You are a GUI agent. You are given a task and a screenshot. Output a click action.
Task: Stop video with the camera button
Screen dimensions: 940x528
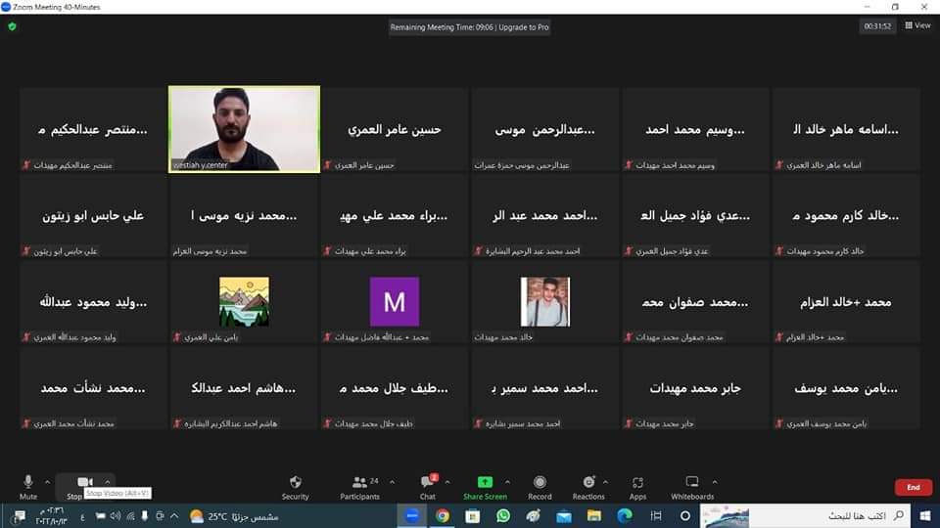point(84,483)
